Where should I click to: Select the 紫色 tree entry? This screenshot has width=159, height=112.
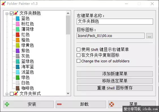pyautogui.click(x=25, y=51)
